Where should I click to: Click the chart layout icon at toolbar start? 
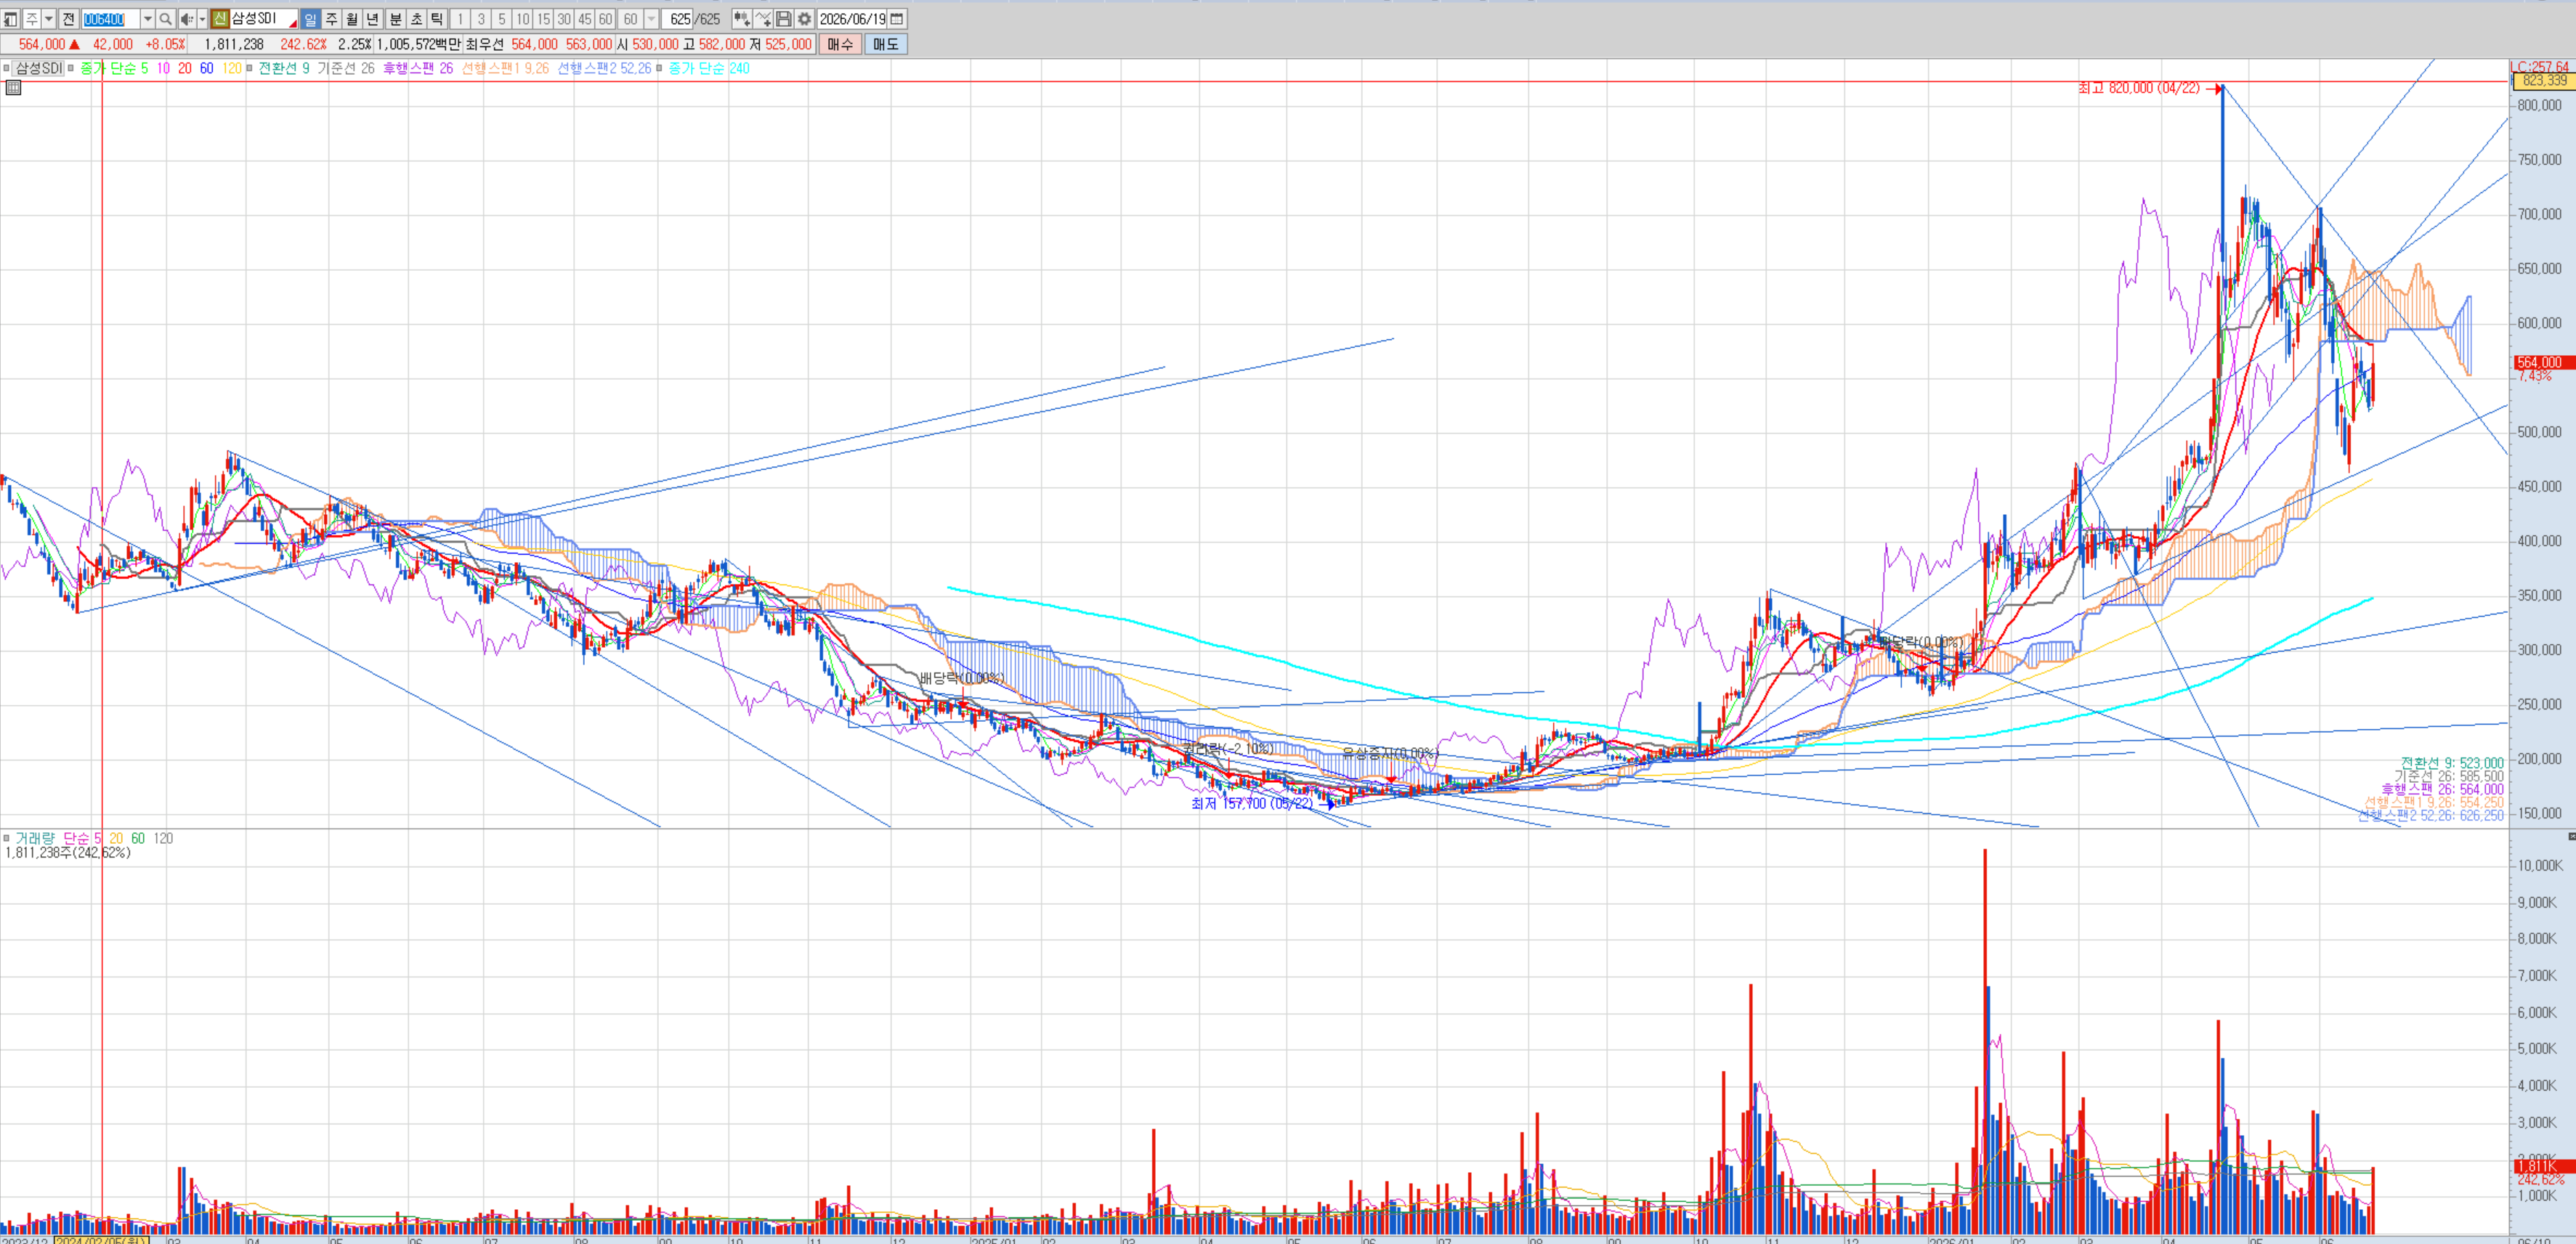11,19
